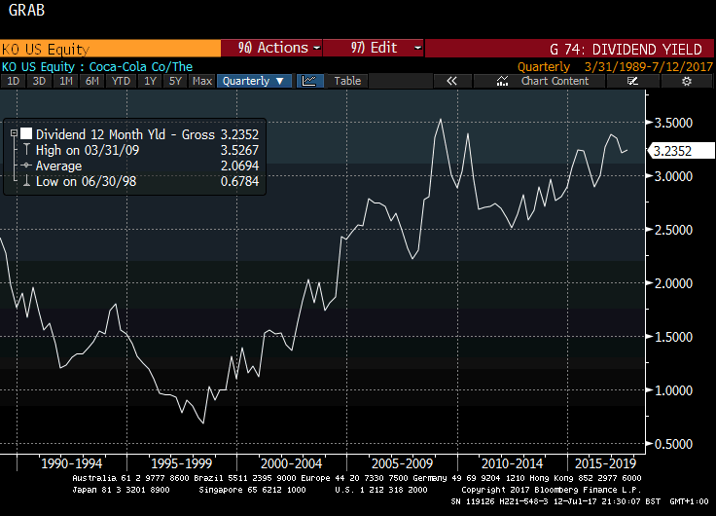Image resolution: width=716 pixels, height=516 pixels.
Task: Toggle the Dividend 12 Month Yld series
Action: pos(26,133)
